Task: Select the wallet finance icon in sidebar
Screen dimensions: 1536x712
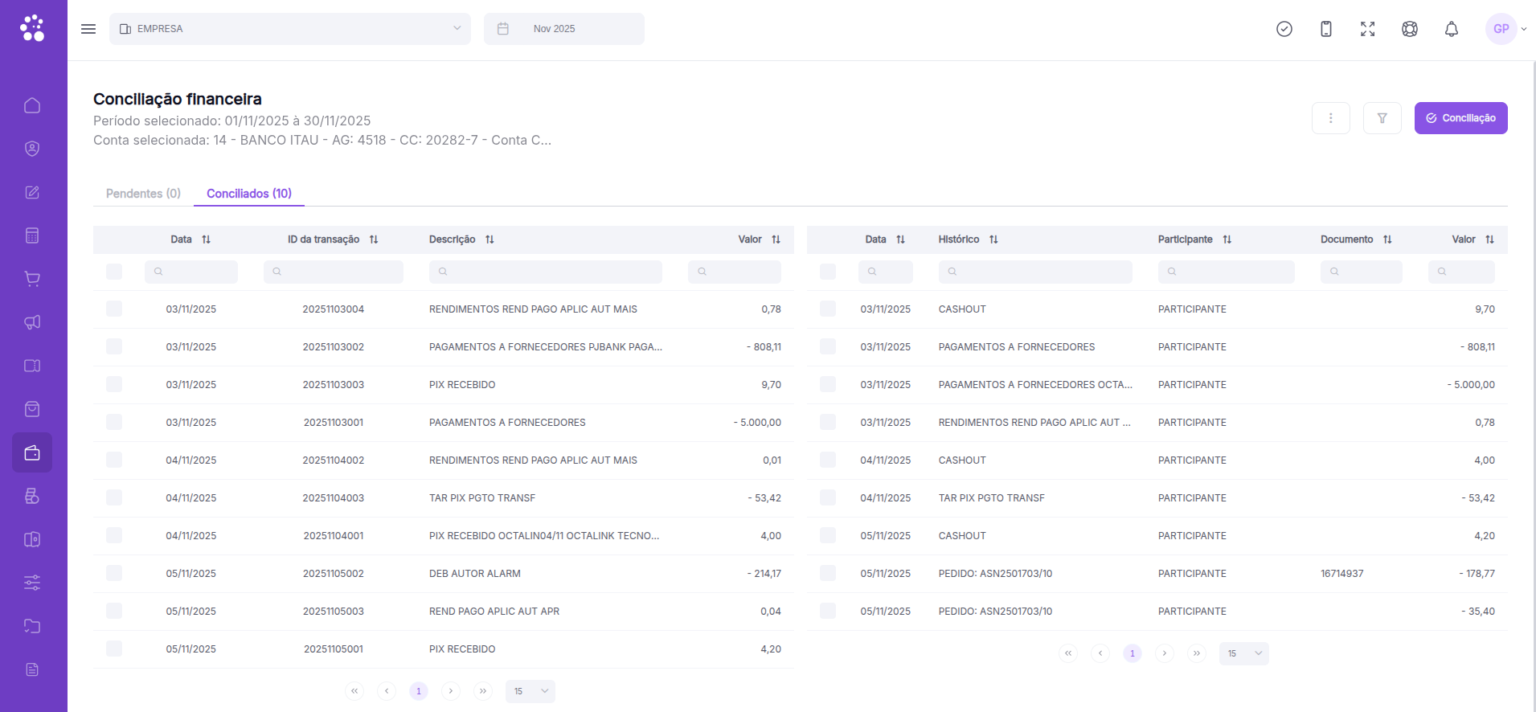Action: pos(32,452)
